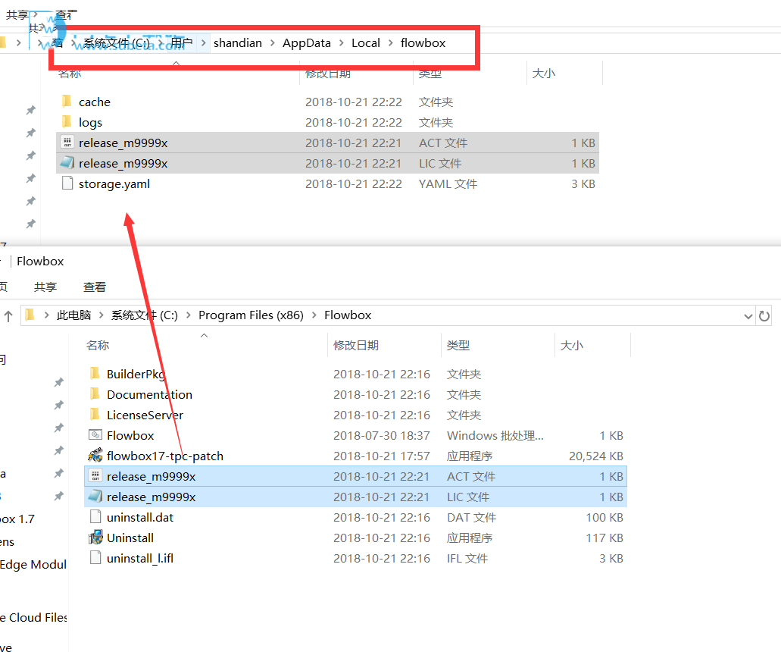Image resolution: width=781 pixels, height=652 pixels.
Task: Select release_m9999x ACT icon in Program Files window
Action: [x=95, y=476]
